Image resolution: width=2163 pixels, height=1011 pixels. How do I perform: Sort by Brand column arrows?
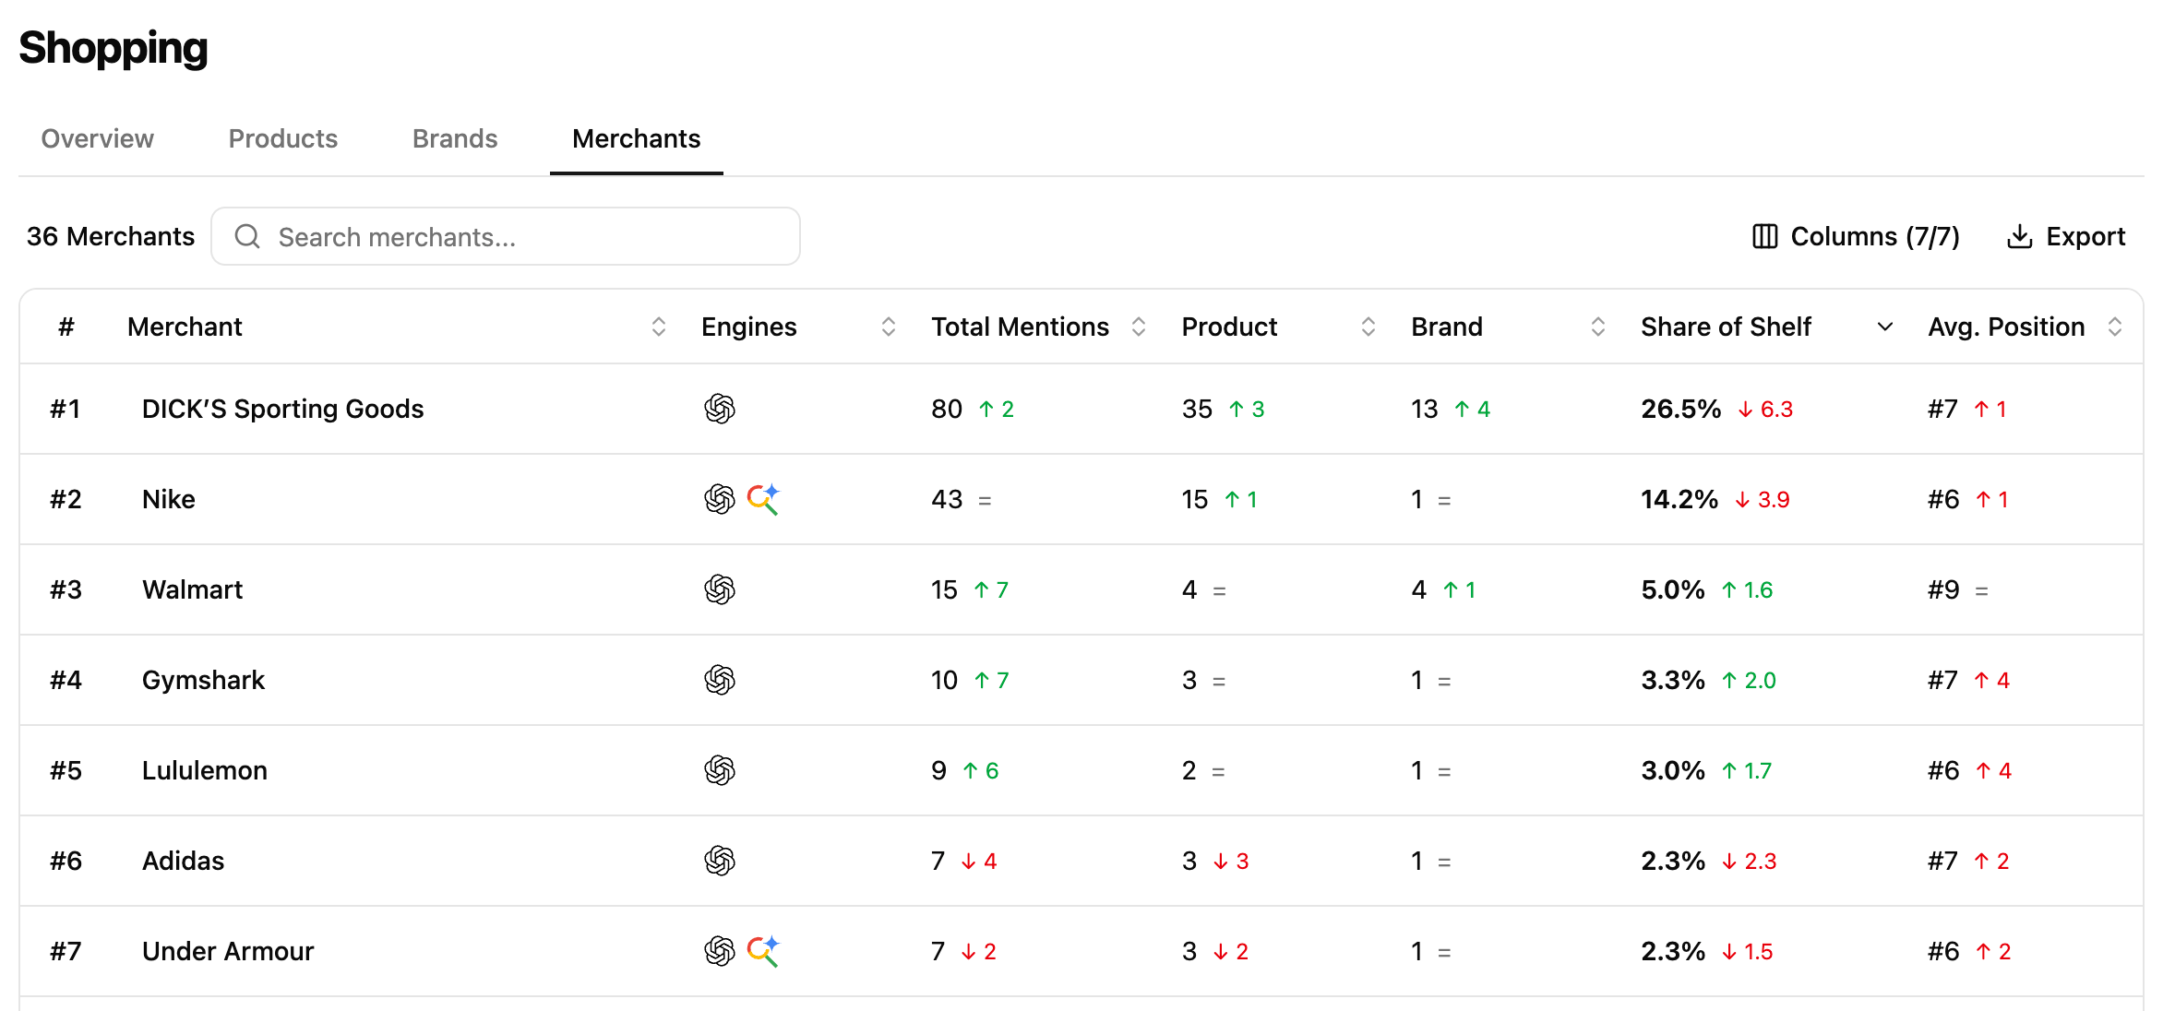click(1598, 327)
